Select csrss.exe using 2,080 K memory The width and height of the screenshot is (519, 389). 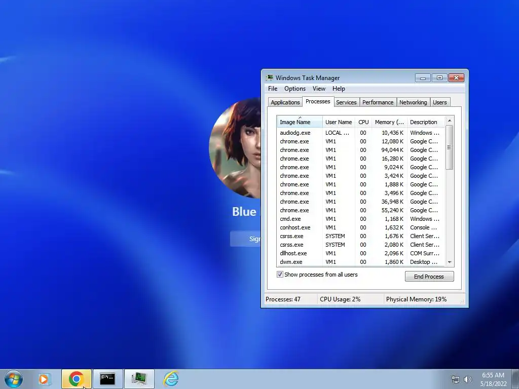coord(361,245)
